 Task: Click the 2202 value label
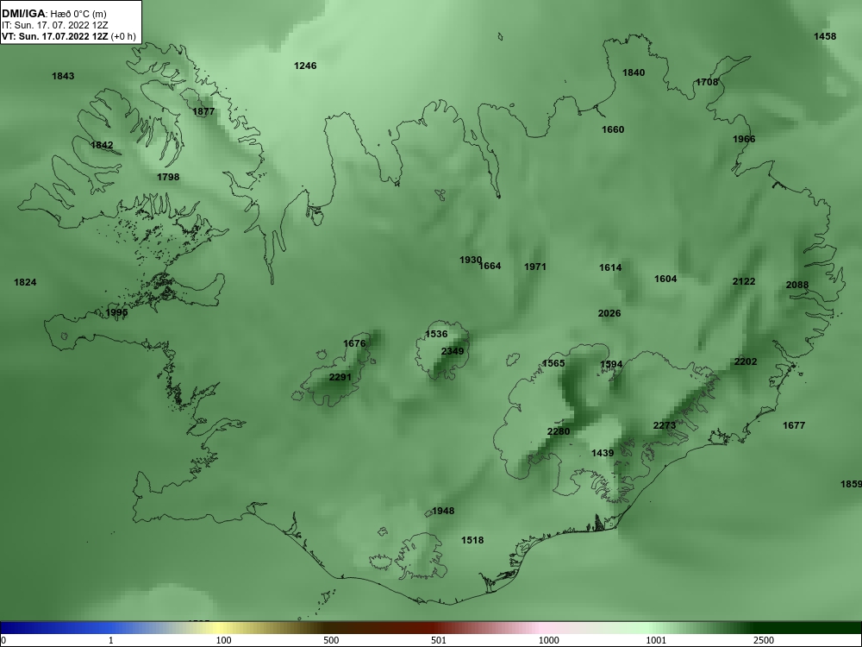(746, 361)
